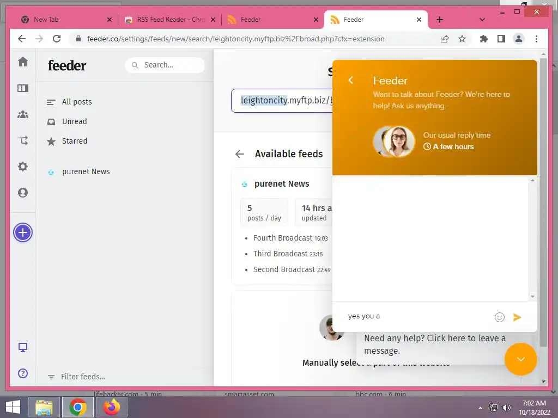Screen dimensions: 558x418
Task: Send the chat message with arrow icon
Action: [x=517, y=317]
